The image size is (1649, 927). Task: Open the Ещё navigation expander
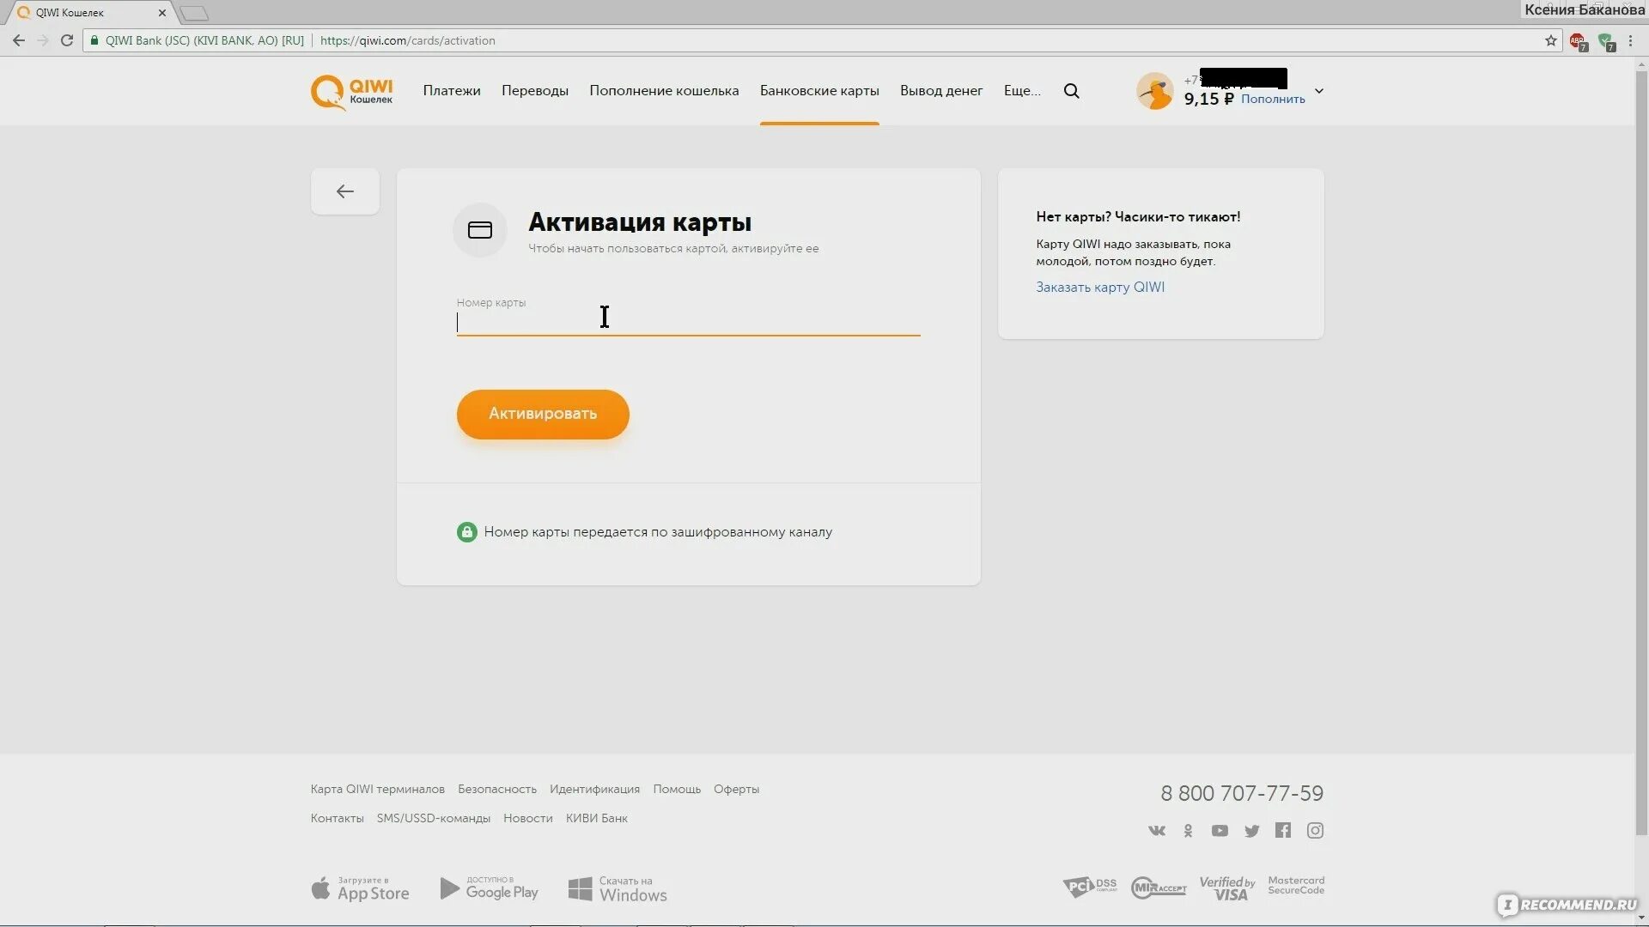click(x=1020, y=90)
